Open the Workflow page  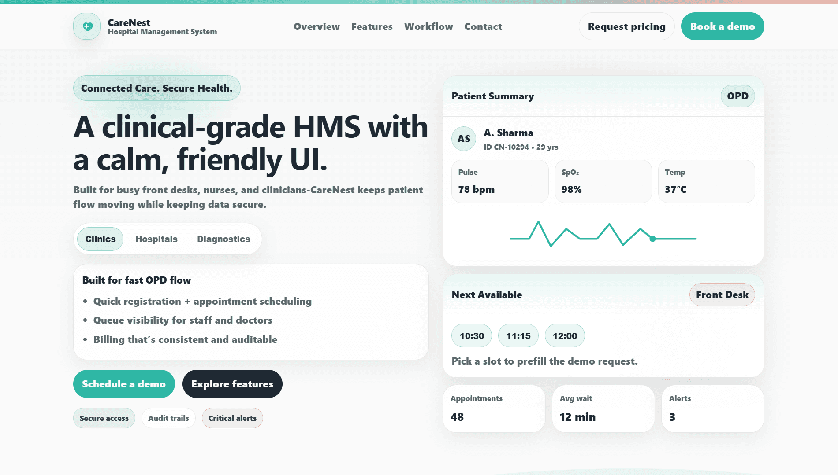(428, 26)
